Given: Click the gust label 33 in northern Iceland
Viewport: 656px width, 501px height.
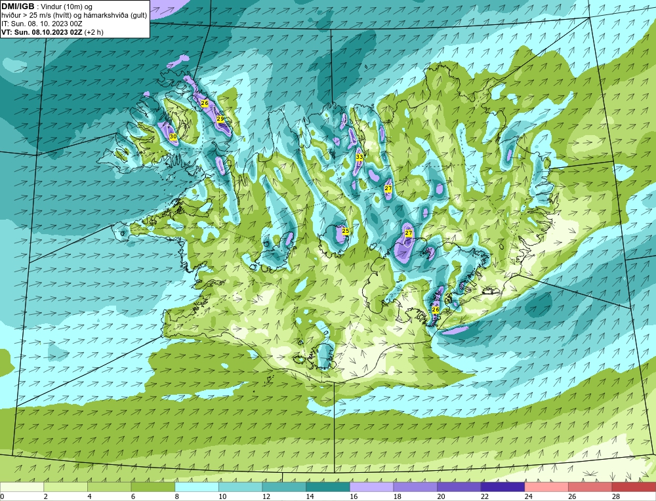Looking at the screenshot, I should click(359, 157).
